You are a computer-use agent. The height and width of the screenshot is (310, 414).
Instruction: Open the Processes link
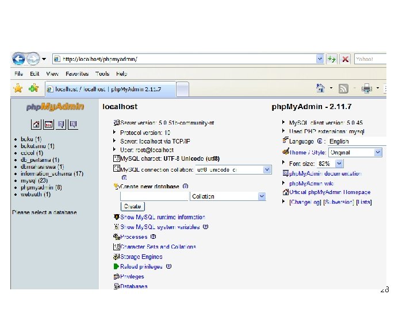(133, 237)
